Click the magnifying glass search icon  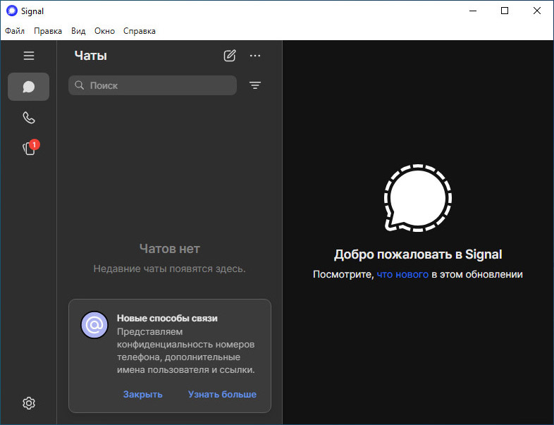[x=80, y=85]
